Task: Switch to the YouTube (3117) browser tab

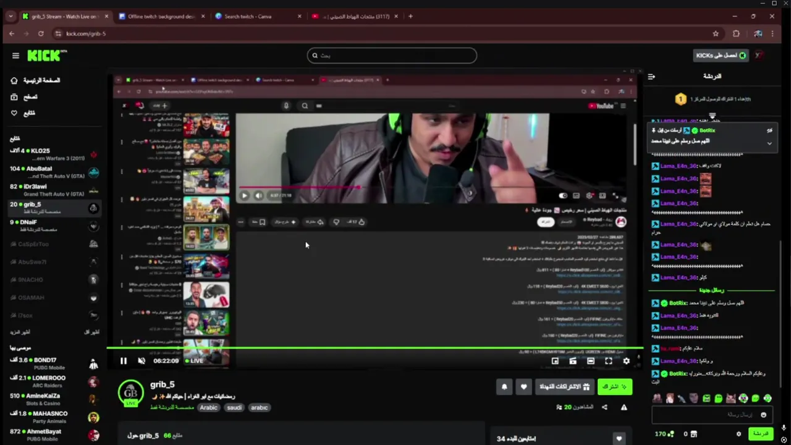Action: [354, 17]
